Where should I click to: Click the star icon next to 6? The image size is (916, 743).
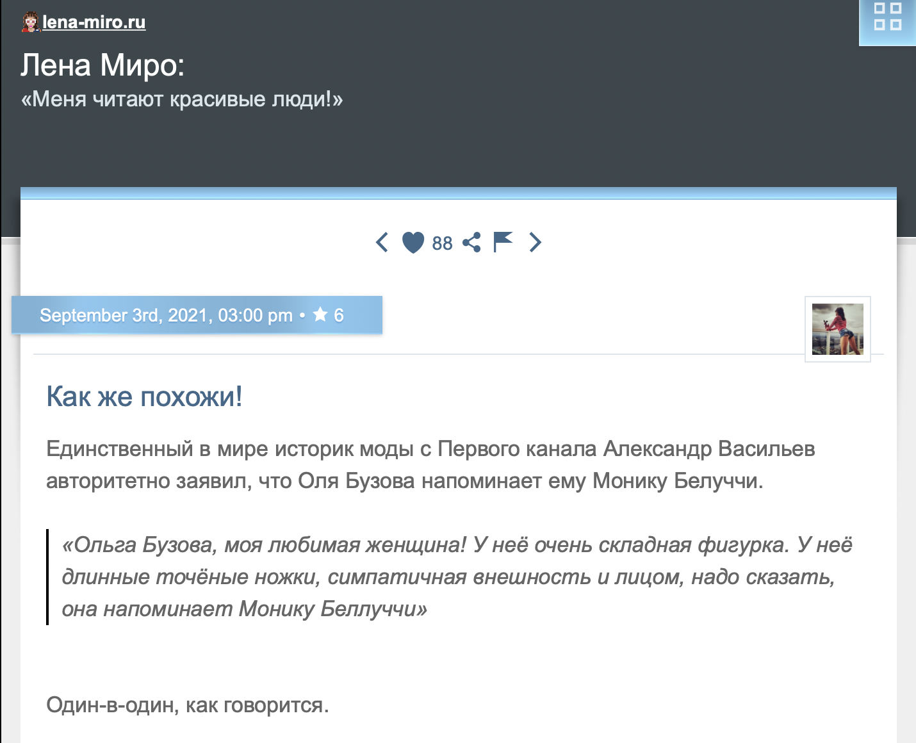(320, 314)
